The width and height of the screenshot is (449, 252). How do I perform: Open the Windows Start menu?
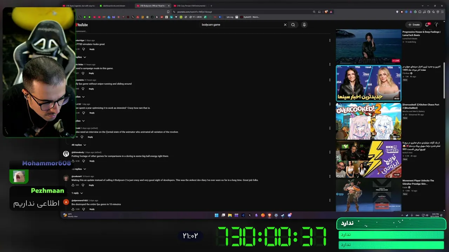click(216, 215)
